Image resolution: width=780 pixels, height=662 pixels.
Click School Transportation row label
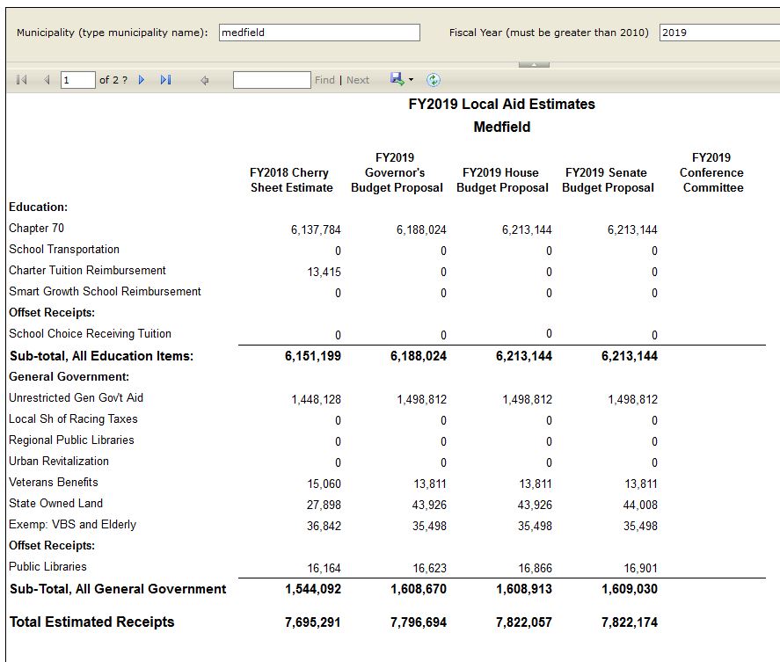(x=64, y=249)
